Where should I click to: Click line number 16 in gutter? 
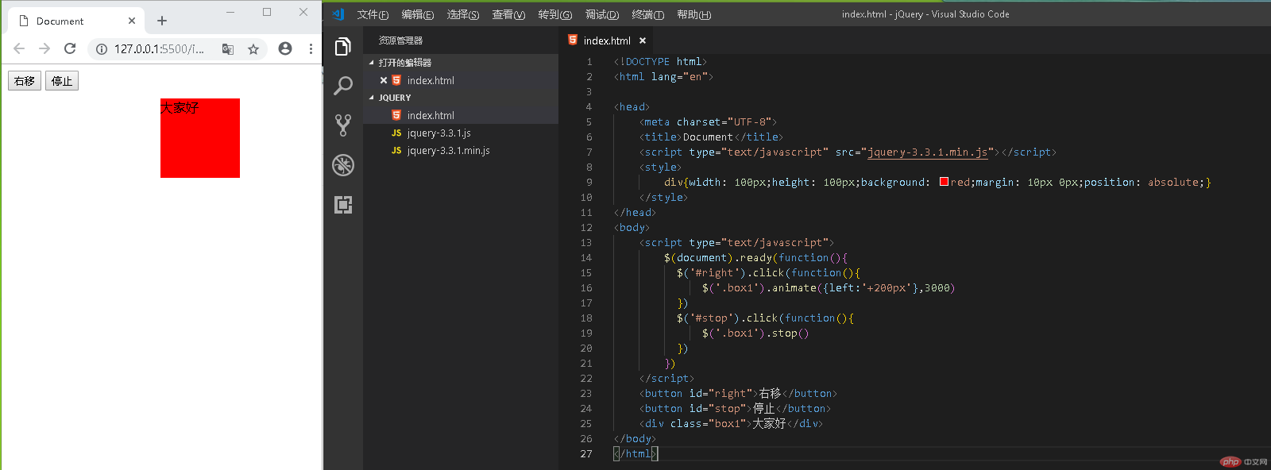[x=586, y=288]
